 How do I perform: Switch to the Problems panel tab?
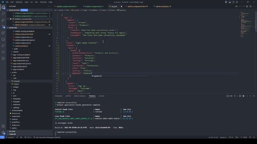59,96
